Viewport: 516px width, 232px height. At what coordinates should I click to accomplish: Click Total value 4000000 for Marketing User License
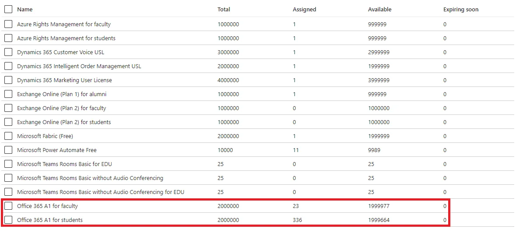click(x=228, y=80)
